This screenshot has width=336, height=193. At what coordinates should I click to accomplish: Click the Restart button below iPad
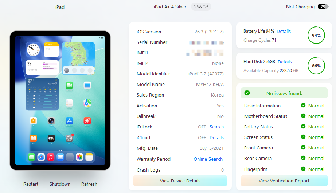click(31, 184)
